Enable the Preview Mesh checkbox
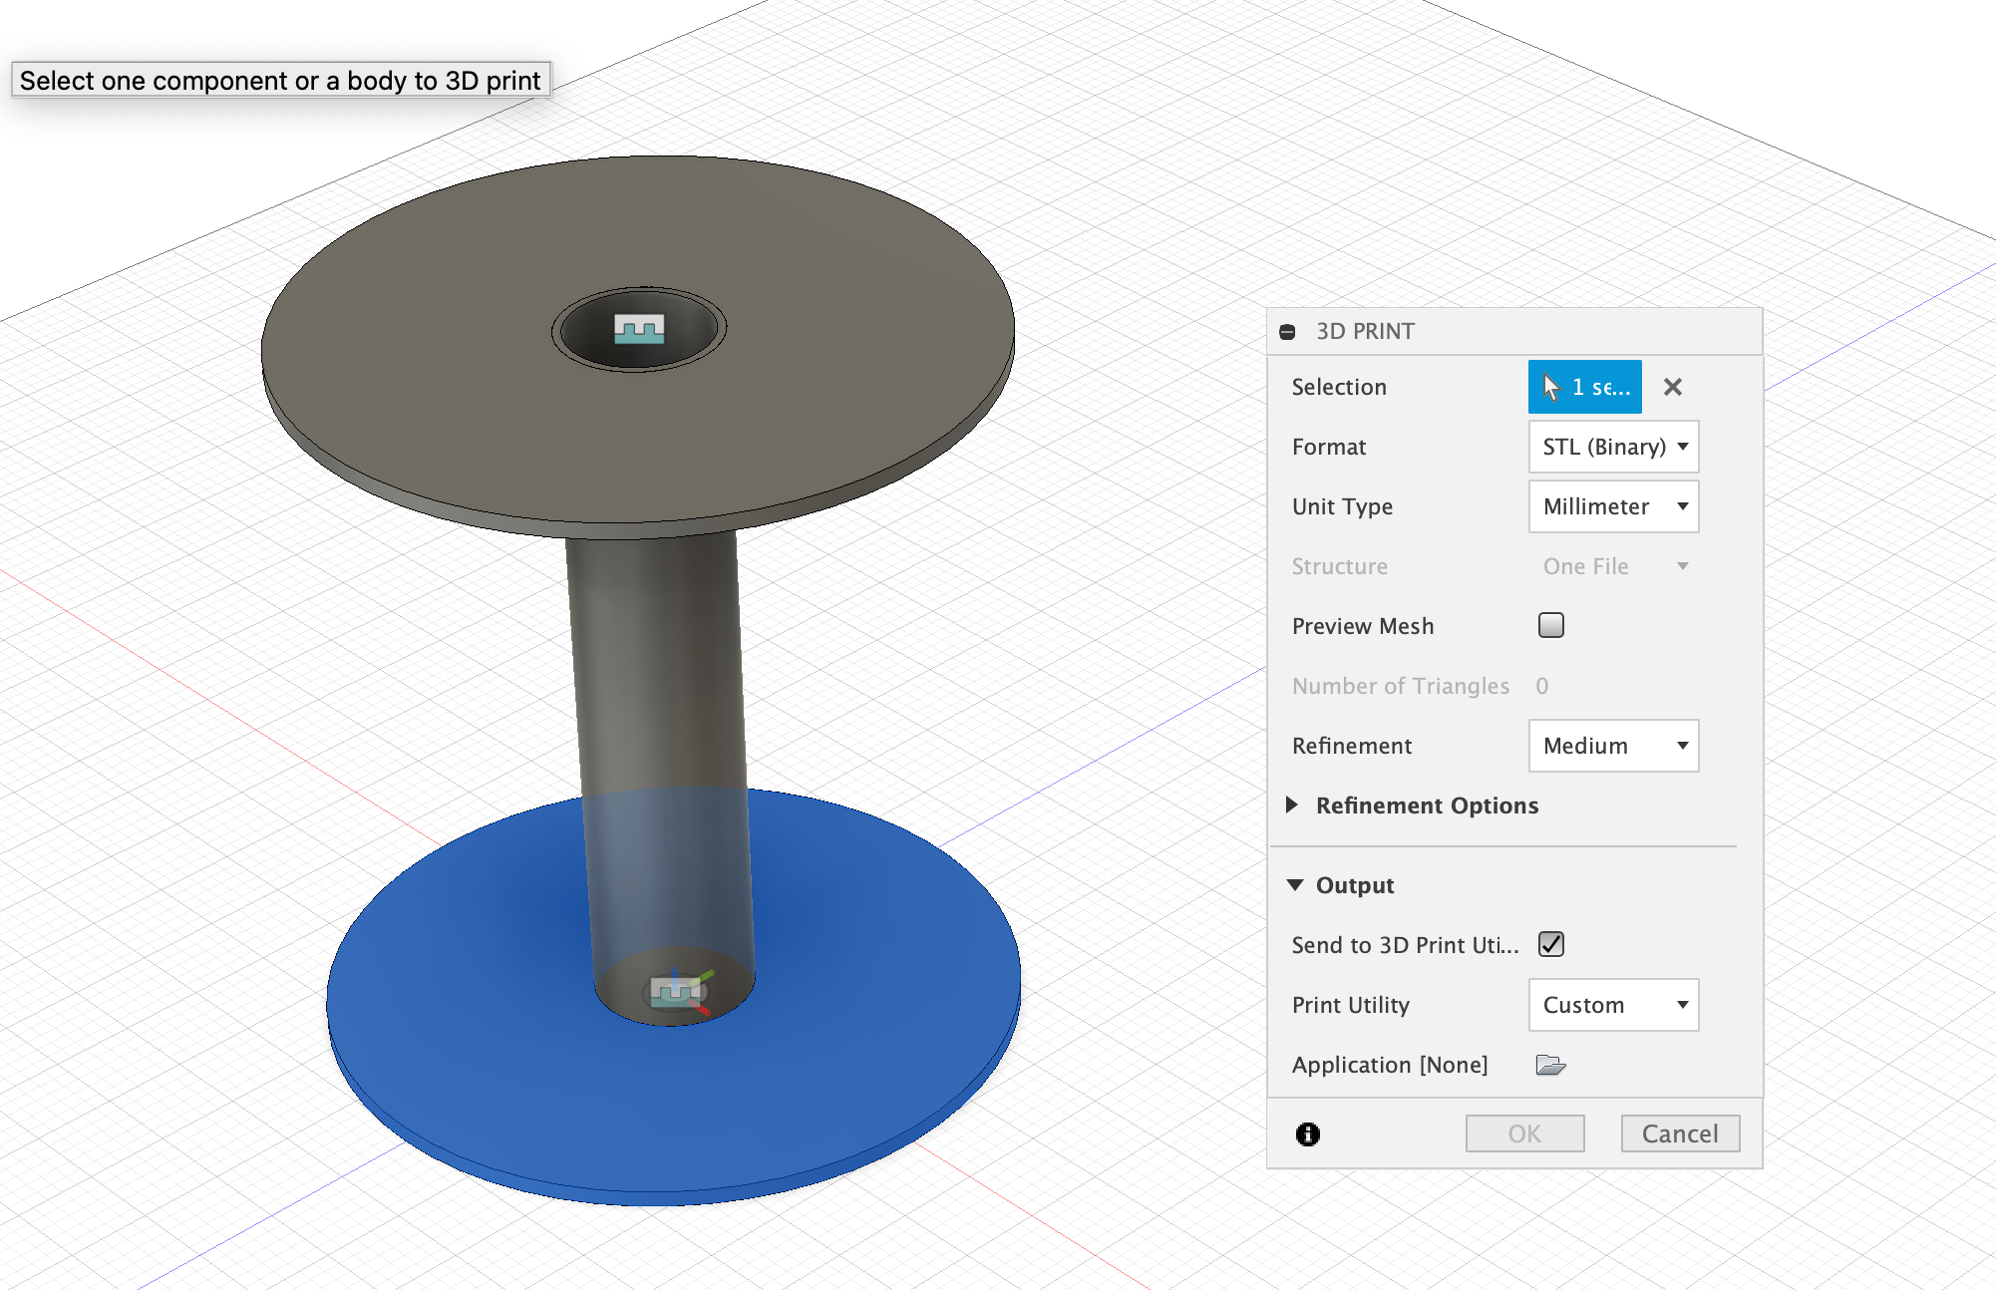This screenshot has height=1290, width=1996. pos(1550,625)
